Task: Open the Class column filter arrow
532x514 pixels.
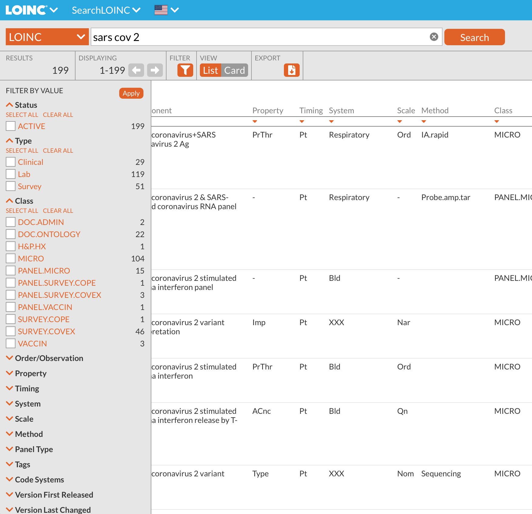Action: 497,121
